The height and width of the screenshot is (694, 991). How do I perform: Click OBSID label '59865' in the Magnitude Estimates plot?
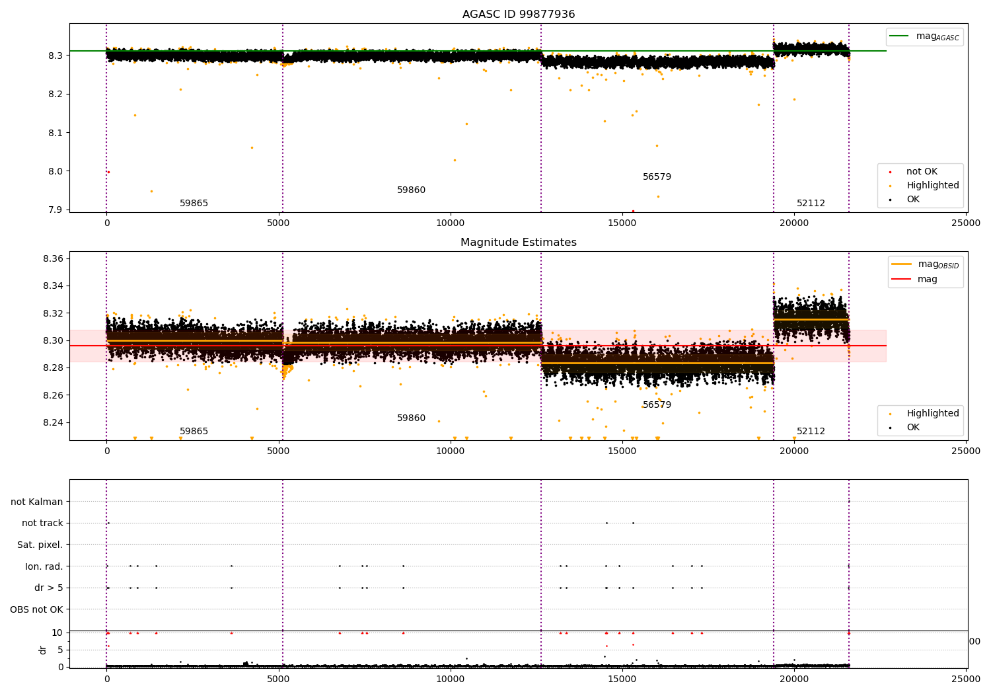coord(194,431)
